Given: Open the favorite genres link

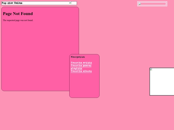Looking at the screenshot, I should [x=81, y=65].
